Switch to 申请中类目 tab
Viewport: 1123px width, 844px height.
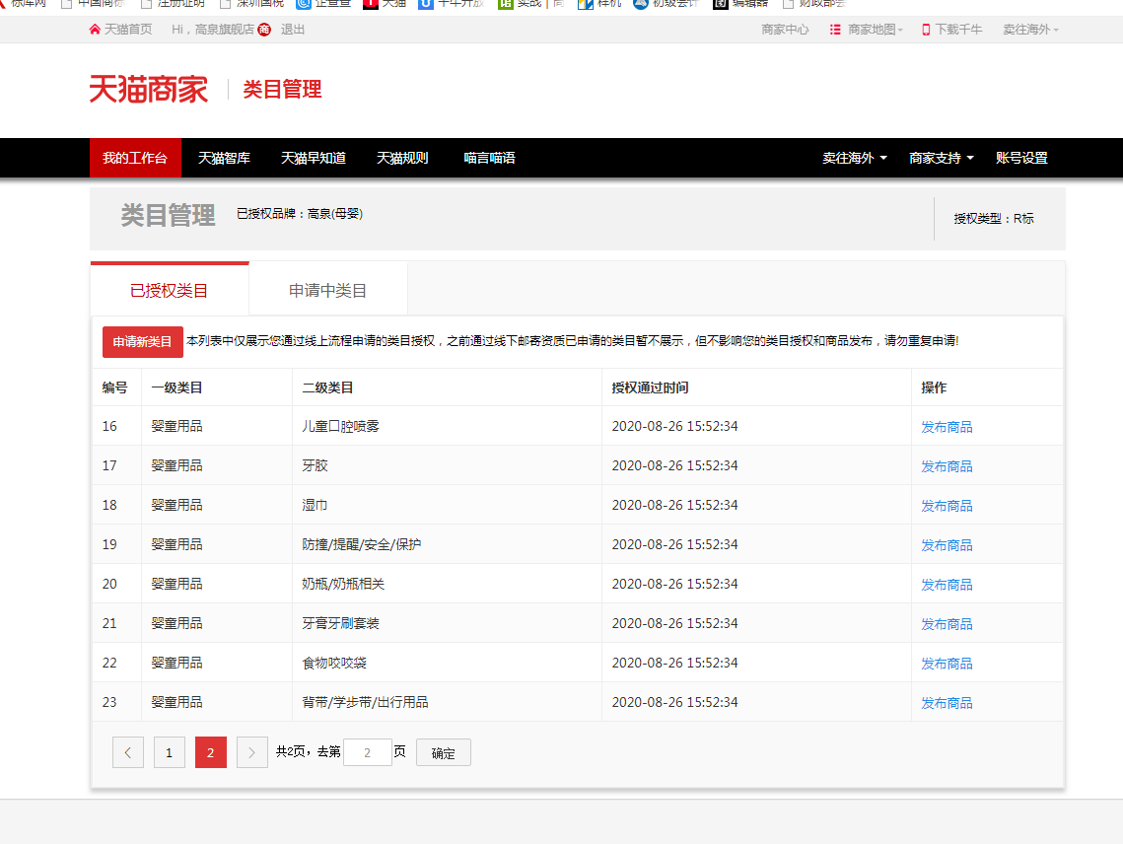pyautogui.click(x=328, y=290)
